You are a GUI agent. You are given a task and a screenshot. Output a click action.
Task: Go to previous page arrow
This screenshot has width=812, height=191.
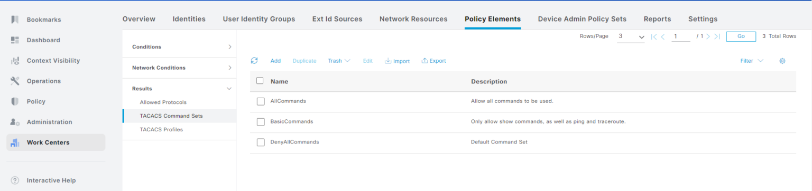click(x=663, y=36)
